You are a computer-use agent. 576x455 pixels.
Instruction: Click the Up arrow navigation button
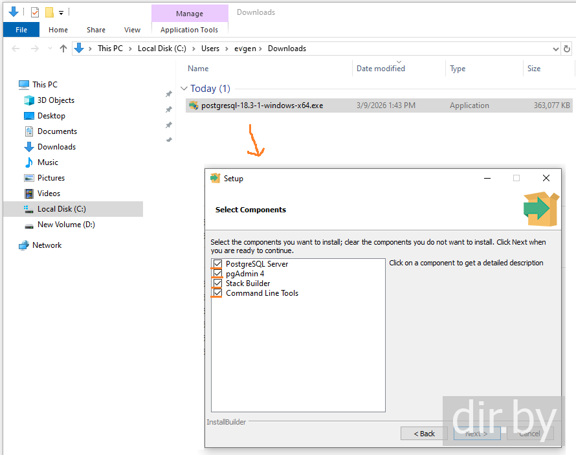63,49
